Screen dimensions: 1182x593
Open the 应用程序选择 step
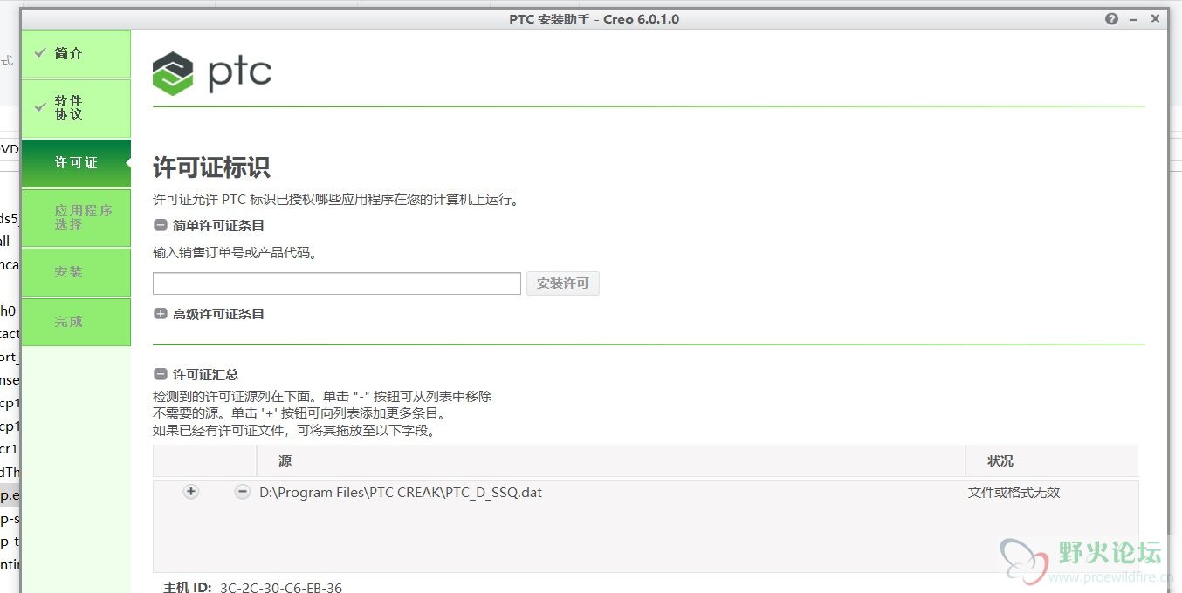pyautogui.click(x=76, y=218)
